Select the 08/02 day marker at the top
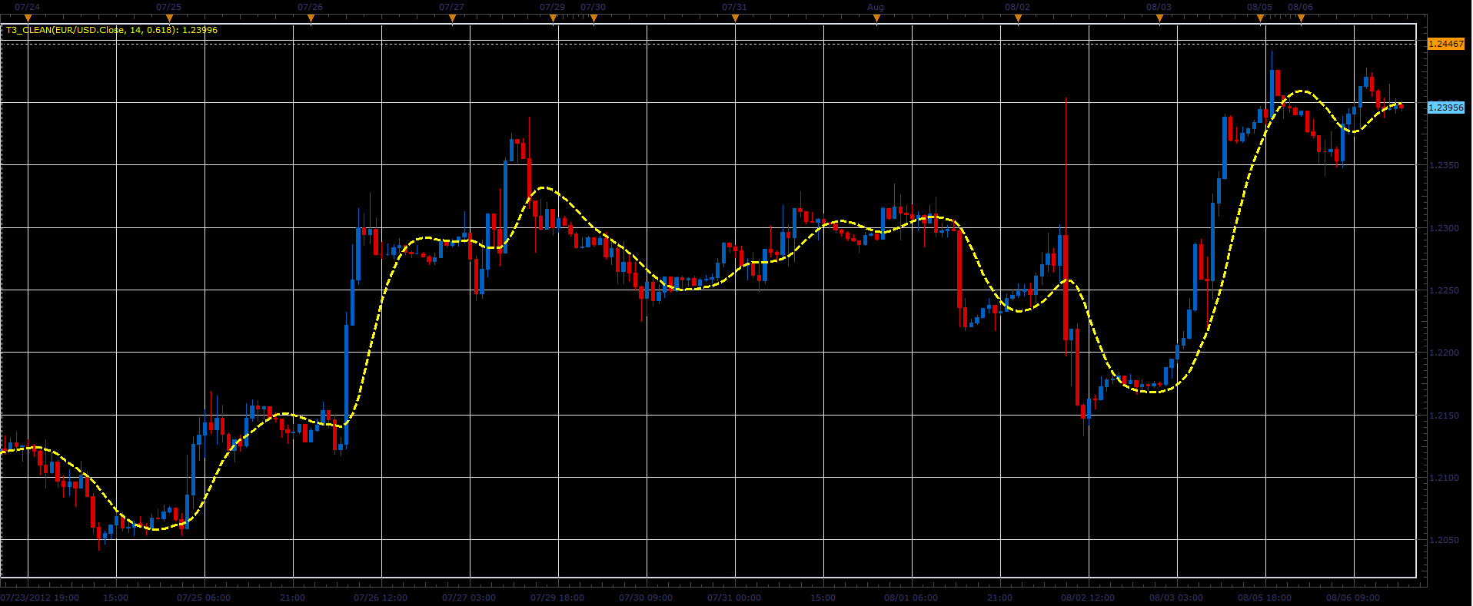Image resolution: width=1473 pixels, height=606 pixels. pyautogui.click(x=1017, y=7)
